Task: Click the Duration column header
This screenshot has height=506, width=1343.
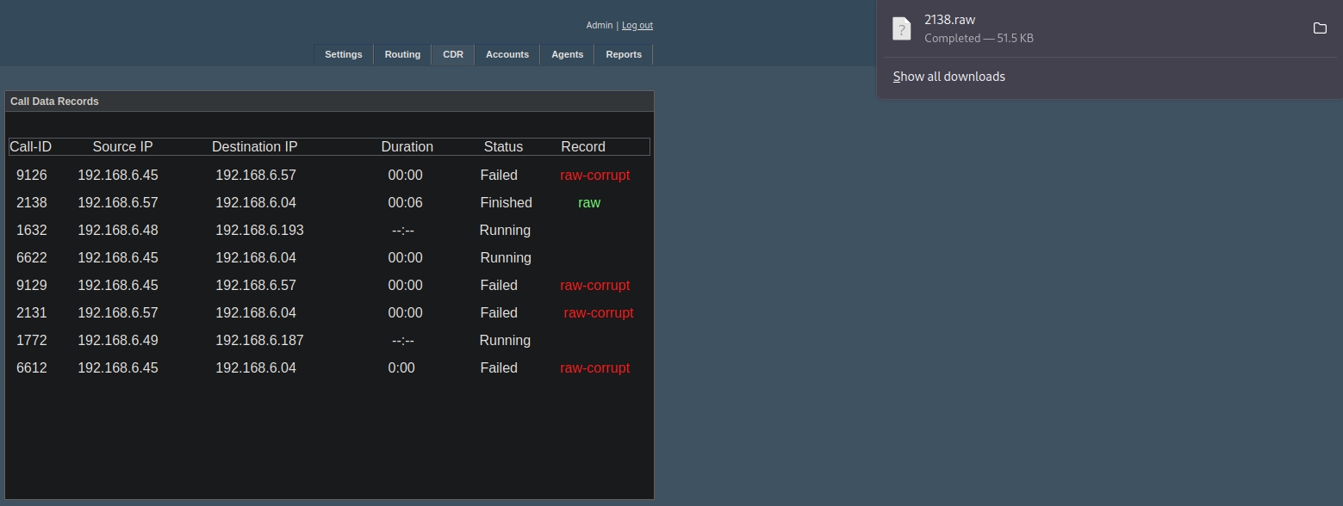Action: [x=407, y=147]
